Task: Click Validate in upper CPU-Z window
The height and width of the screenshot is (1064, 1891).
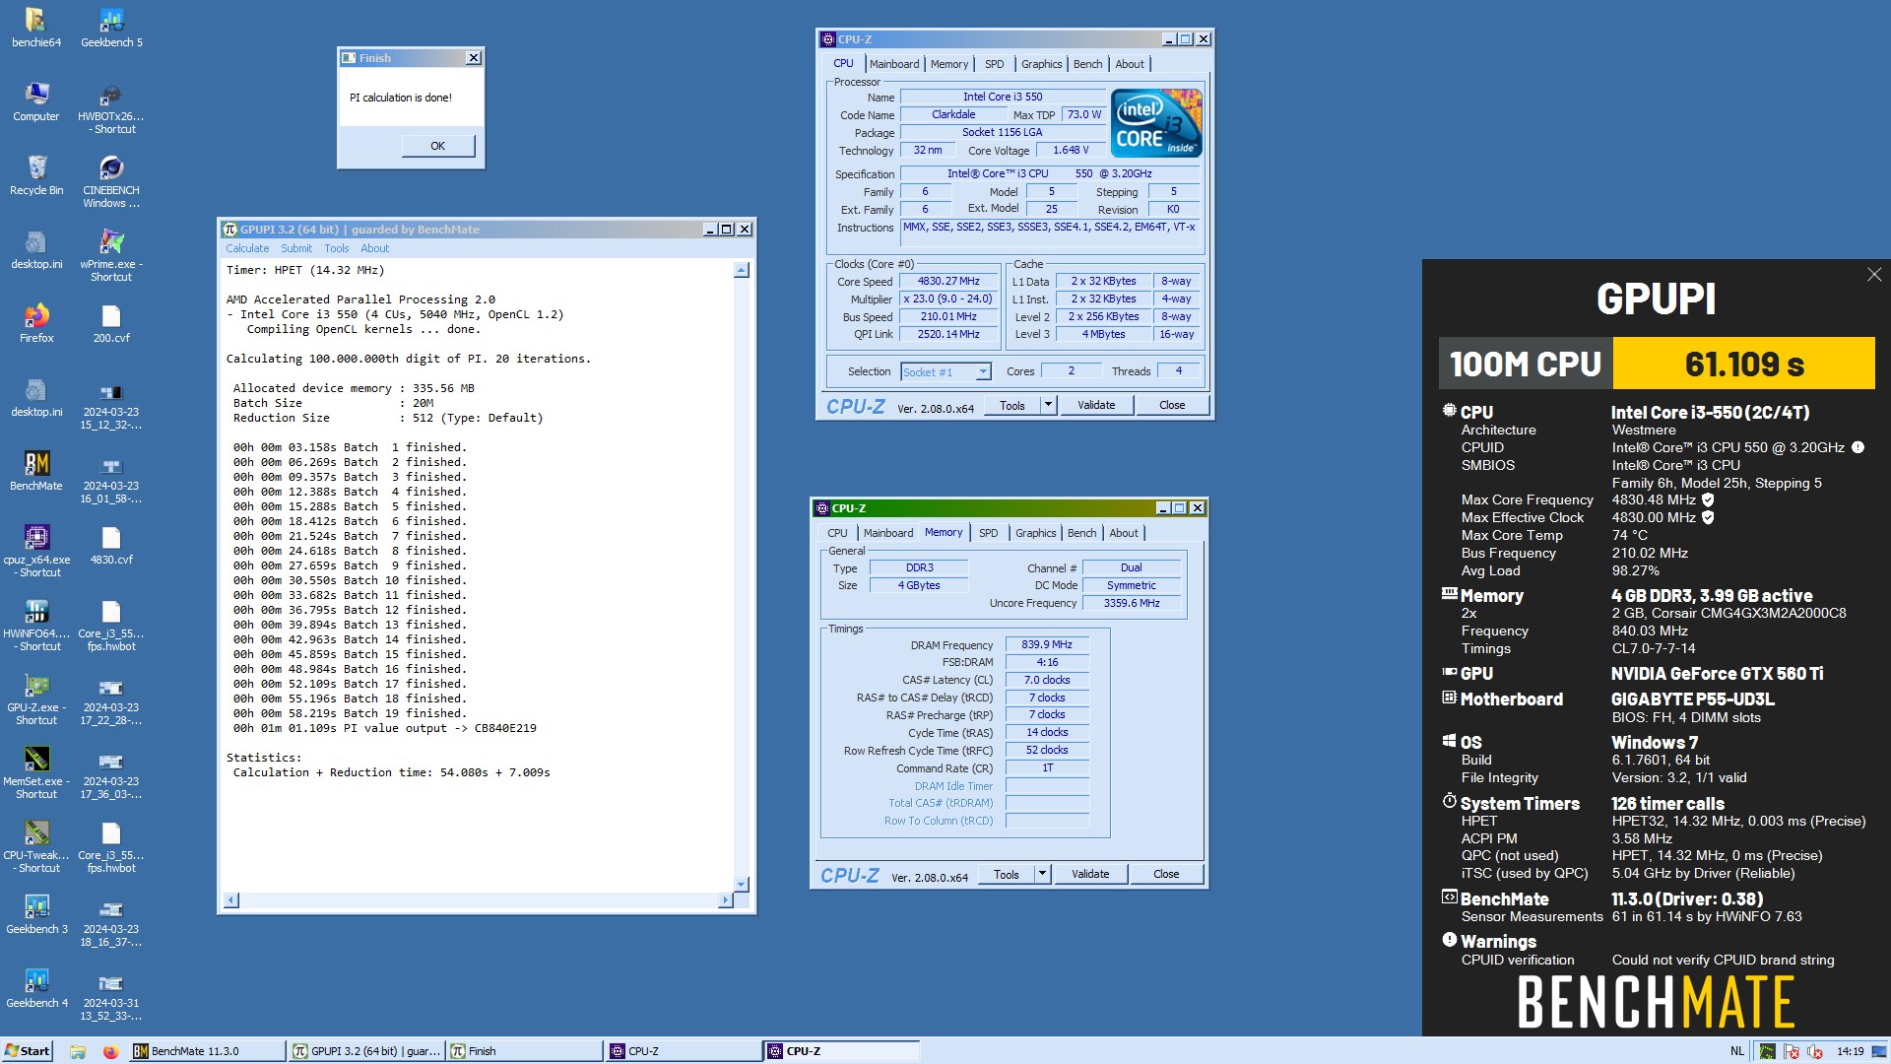Action: (x=1096, y=405)
